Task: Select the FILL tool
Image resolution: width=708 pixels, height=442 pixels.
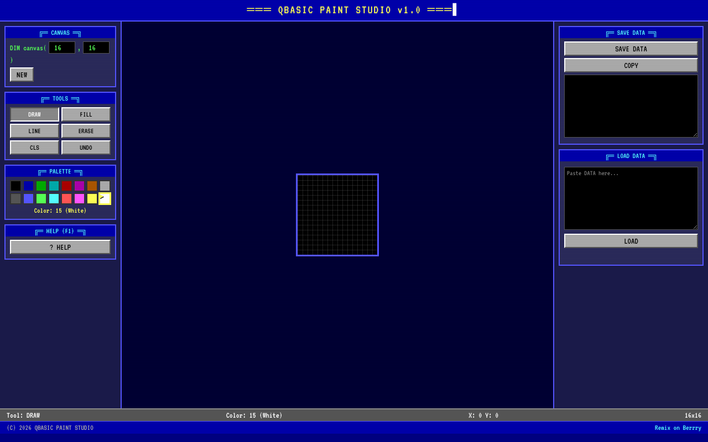Action: [86, 114]
